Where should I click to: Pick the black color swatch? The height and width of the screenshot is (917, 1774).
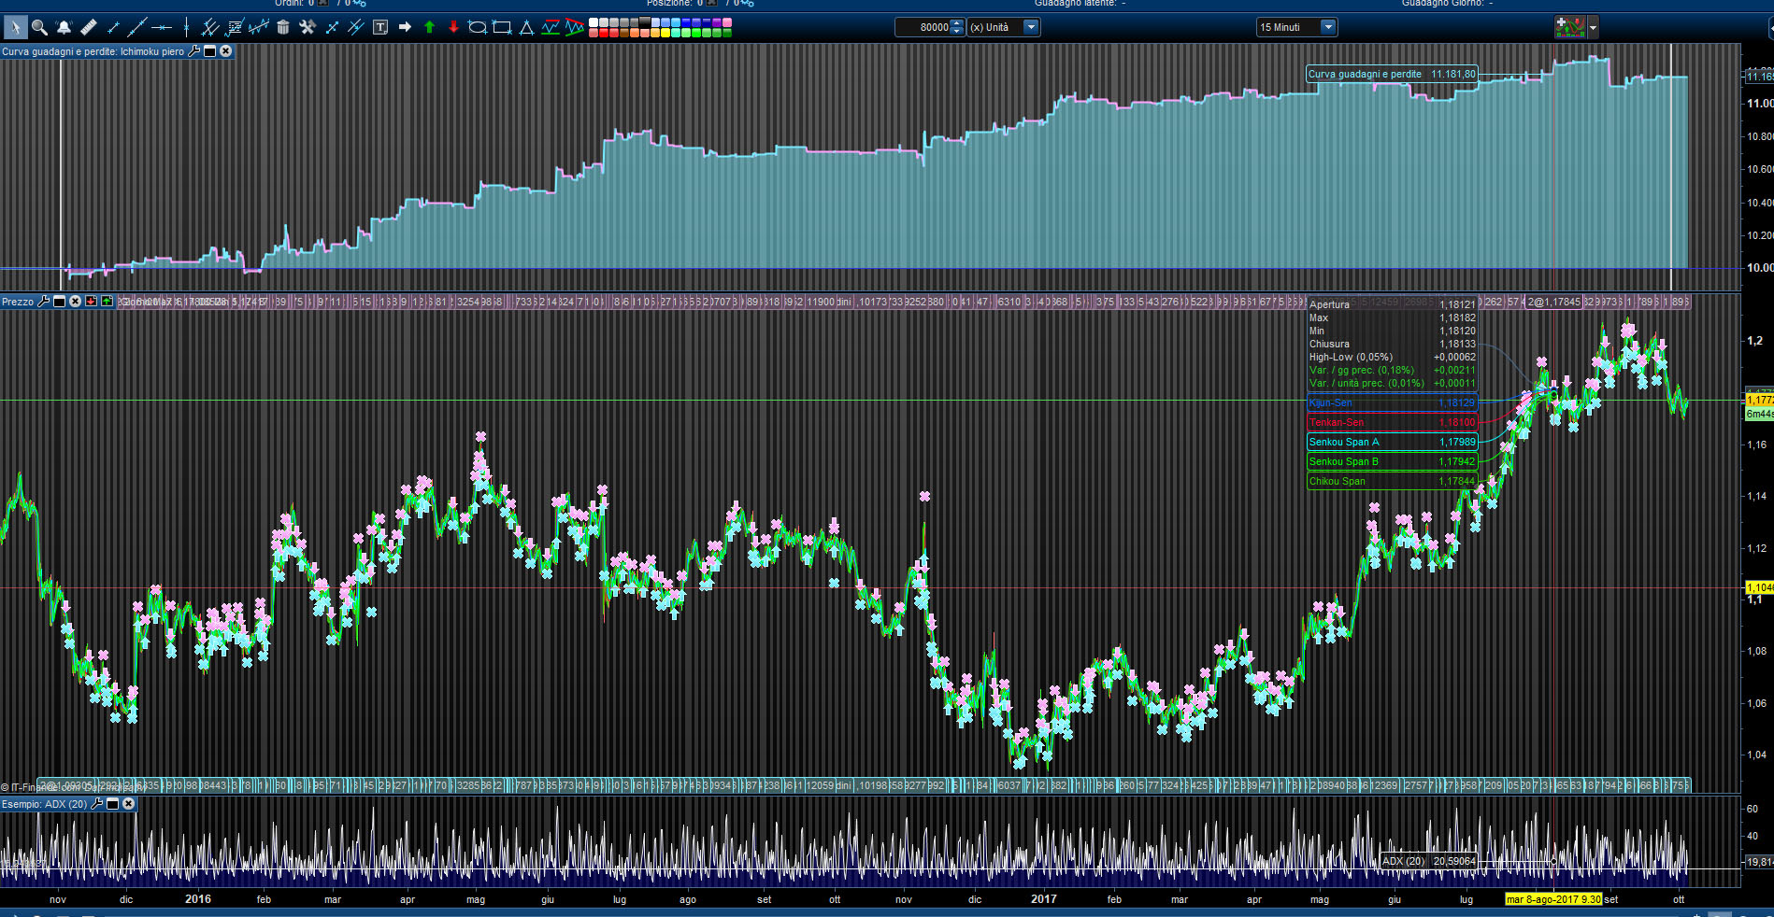click(x=644, y=22)
